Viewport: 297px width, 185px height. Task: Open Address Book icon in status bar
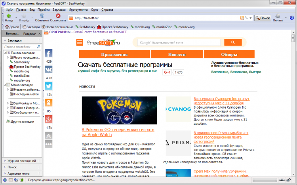point(22,180)
